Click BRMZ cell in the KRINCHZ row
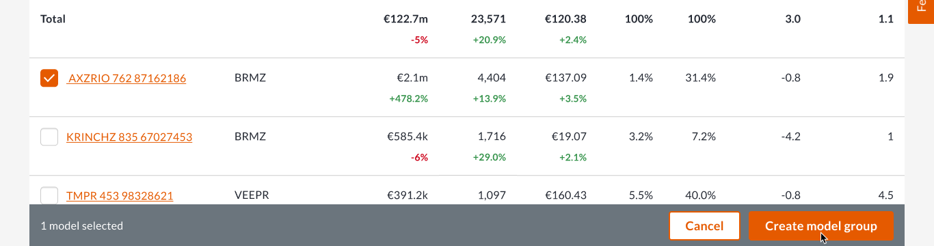The image size is (934, 246). 250,137
